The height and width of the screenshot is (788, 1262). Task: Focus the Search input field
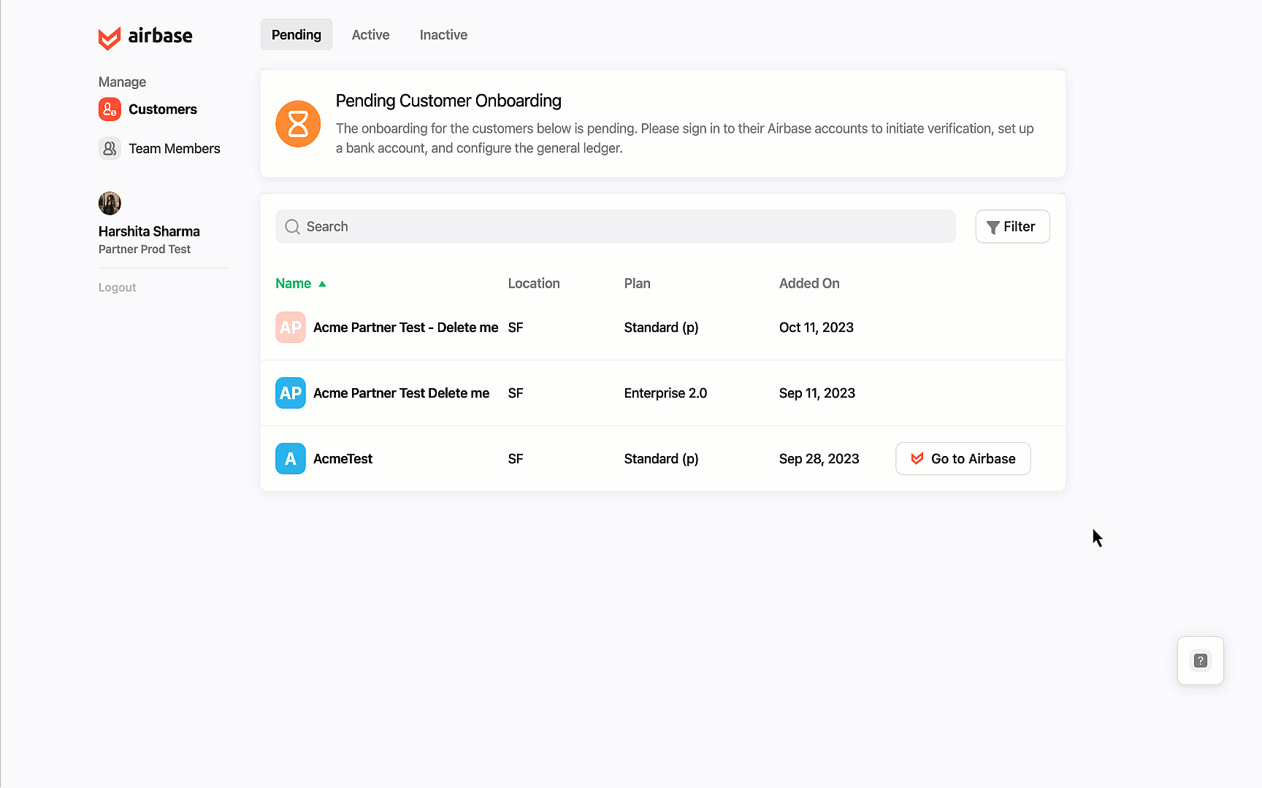616,227
